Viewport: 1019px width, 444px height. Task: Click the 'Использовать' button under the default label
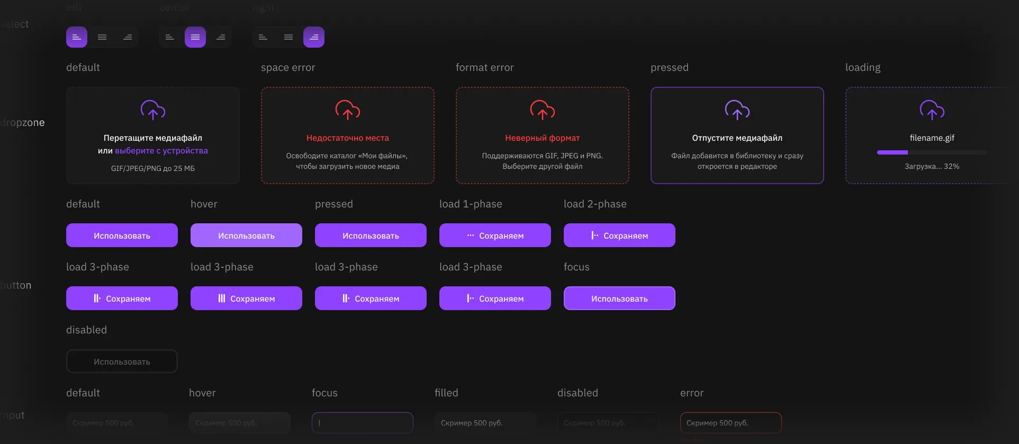click(x=122, y=235)
